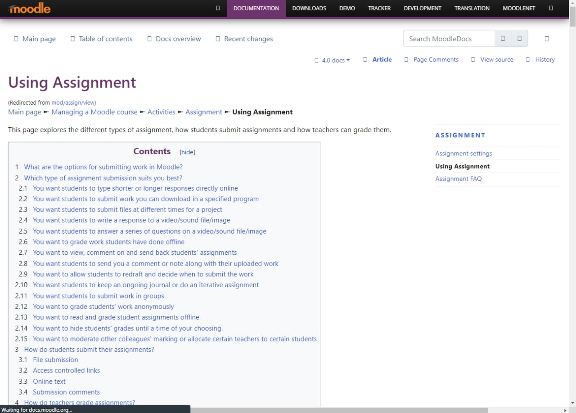Click the icon right of MOODLENET
The height and width of the screenshot is (413, 576).
pos(551,8)
